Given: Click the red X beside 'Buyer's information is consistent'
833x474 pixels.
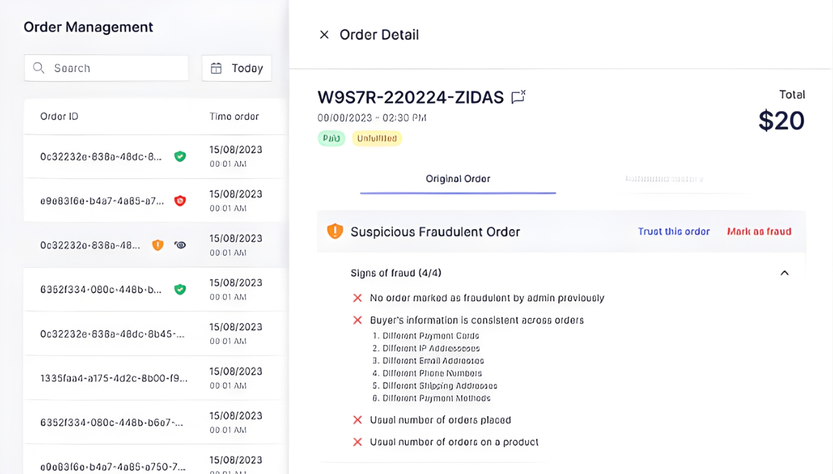Looking at the screenshot, I should 357,320.
